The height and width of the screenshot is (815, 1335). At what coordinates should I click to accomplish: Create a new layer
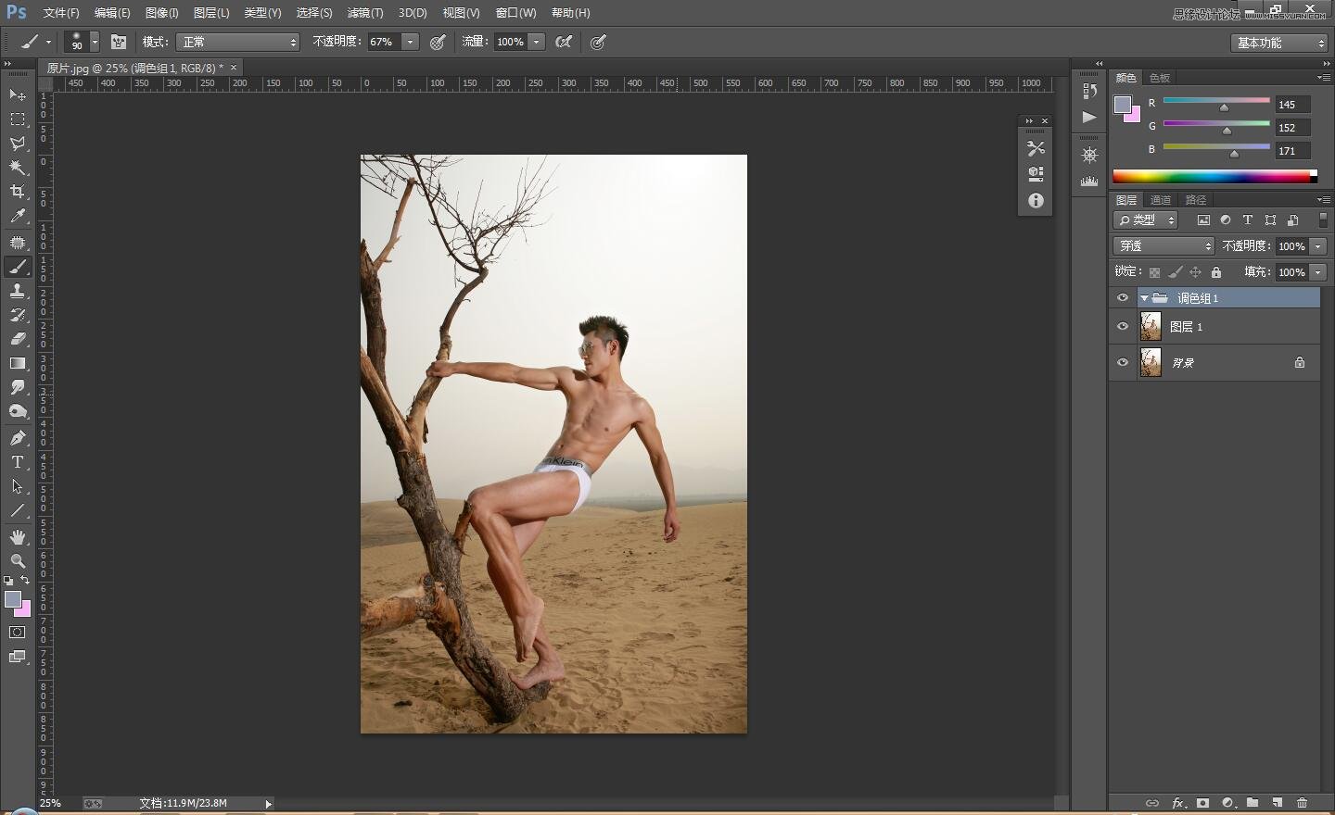(x=1277, y=803)
